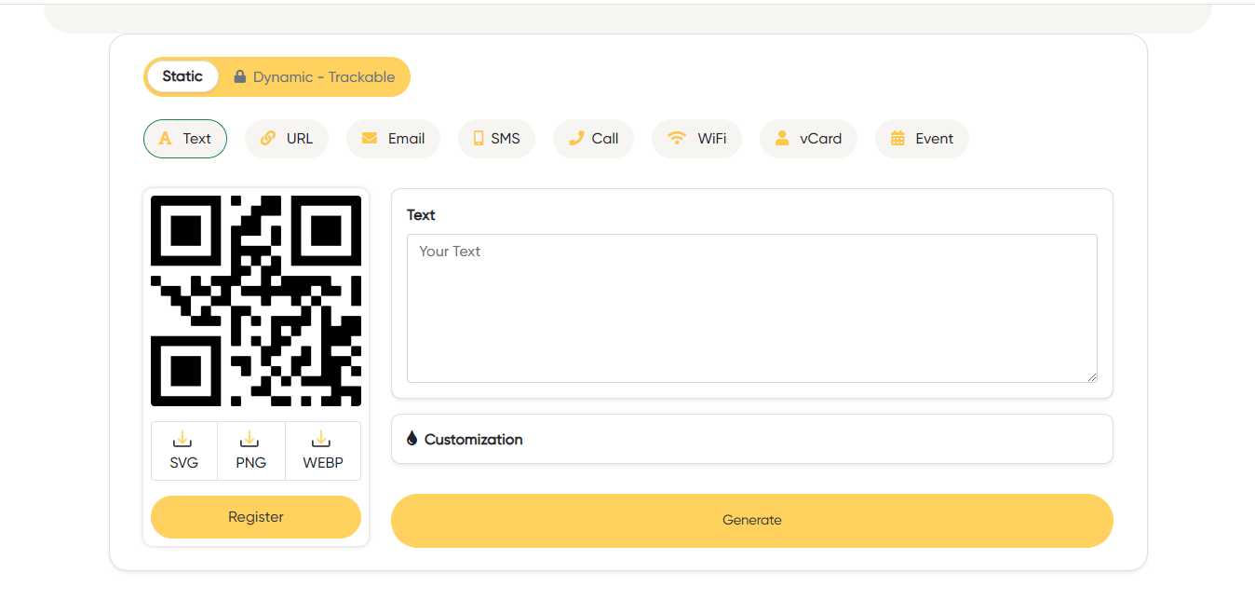Click the WEBP download arrow icon
The image size is (1255, 600).
[x=322, y=439]
